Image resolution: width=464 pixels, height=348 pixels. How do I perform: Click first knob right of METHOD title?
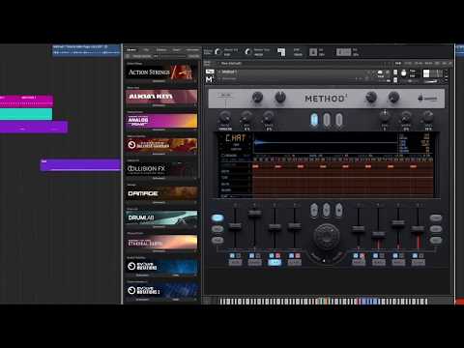371,97
